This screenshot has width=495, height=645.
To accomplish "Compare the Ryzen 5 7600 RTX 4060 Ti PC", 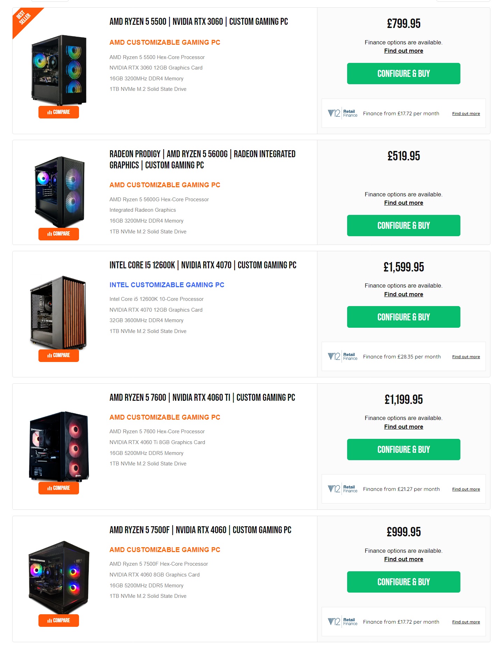I will pyautogui.click(x=59, y=488).
